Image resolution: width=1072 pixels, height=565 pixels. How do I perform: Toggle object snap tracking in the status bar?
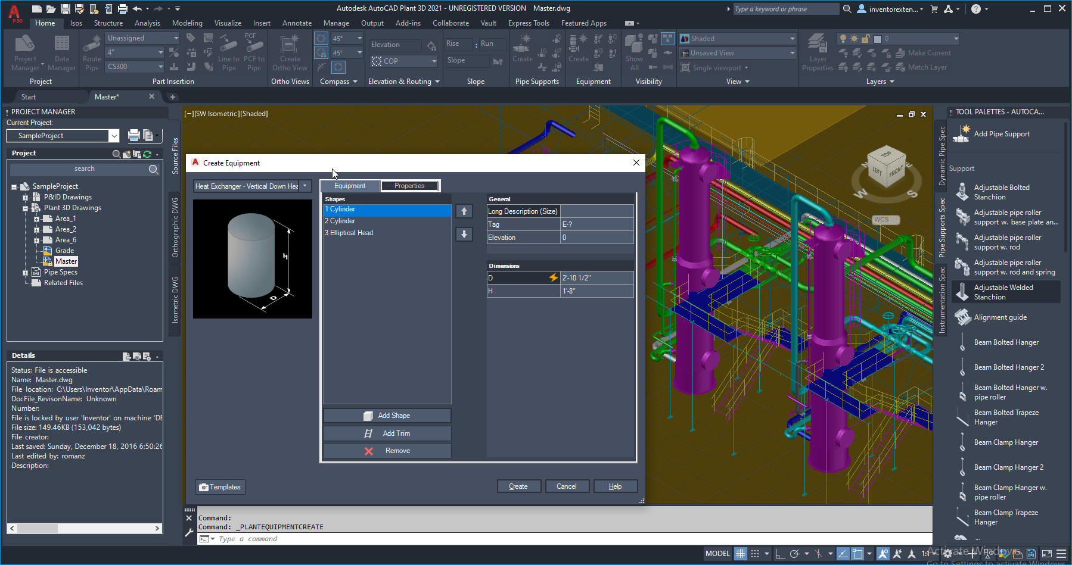[843, 554]
